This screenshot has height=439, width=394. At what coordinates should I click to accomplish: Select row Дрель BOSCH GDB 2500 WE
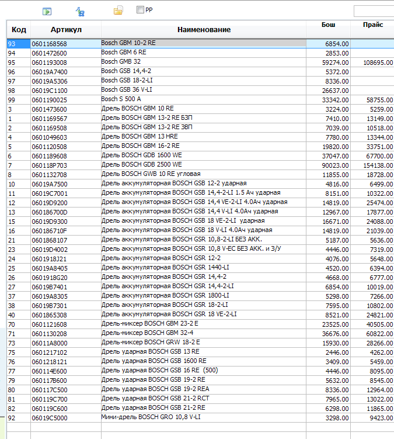click(200, 165)
